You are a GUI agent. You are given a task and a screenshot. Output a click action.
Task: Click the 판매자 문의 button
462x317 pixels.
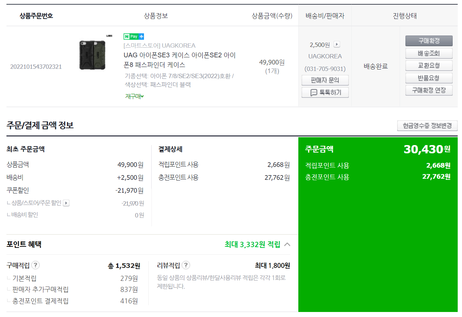pos(325,80)
